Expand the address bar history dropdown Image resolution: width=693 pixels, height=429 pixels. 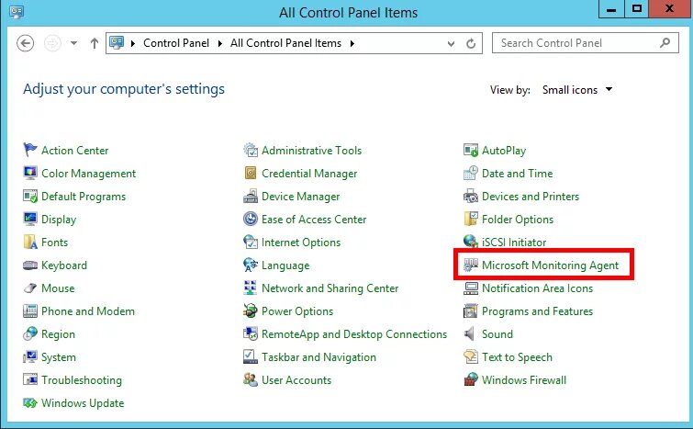coord(451,44)
